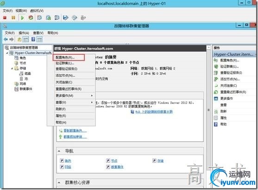
Task: Click the center pane vertical scrollbar
Action: click(x=208, y=110)
